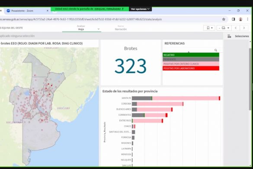Click the browser address bar URL
Screen dimensions: 253x169
[81, 19]
